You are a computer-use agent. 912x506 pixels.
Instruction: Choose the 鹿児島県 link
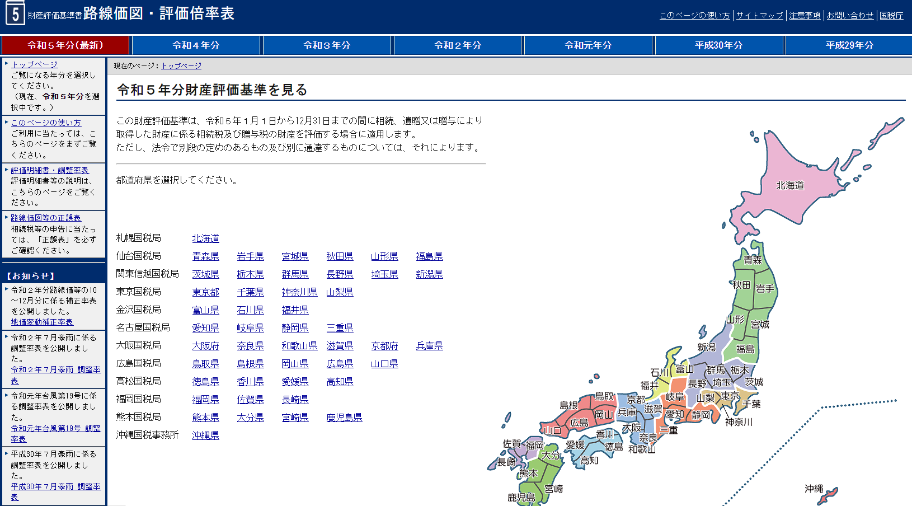point(345,418)
